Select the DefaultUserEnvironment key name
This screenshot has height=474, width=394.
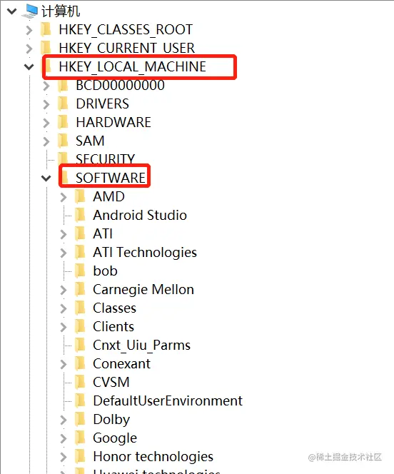click(168, 401)
